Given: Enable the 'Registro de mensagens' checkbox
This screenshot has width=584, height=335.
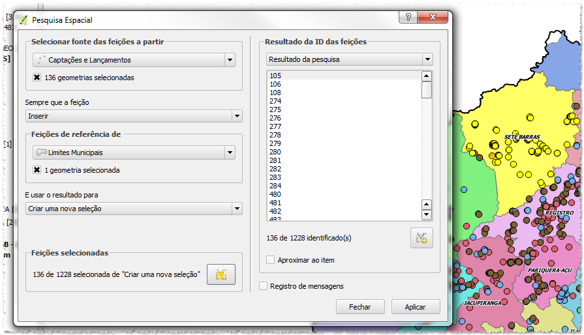Looking at the screenshot, I should point(264,285).
